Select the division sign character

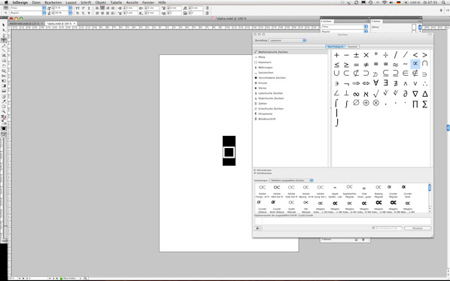(x=386, y=55)
